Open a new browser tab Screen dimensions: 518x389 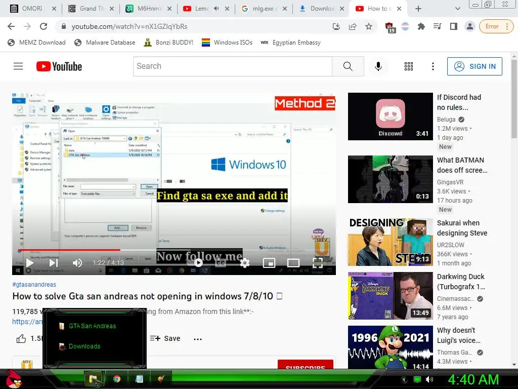(418, 9)
